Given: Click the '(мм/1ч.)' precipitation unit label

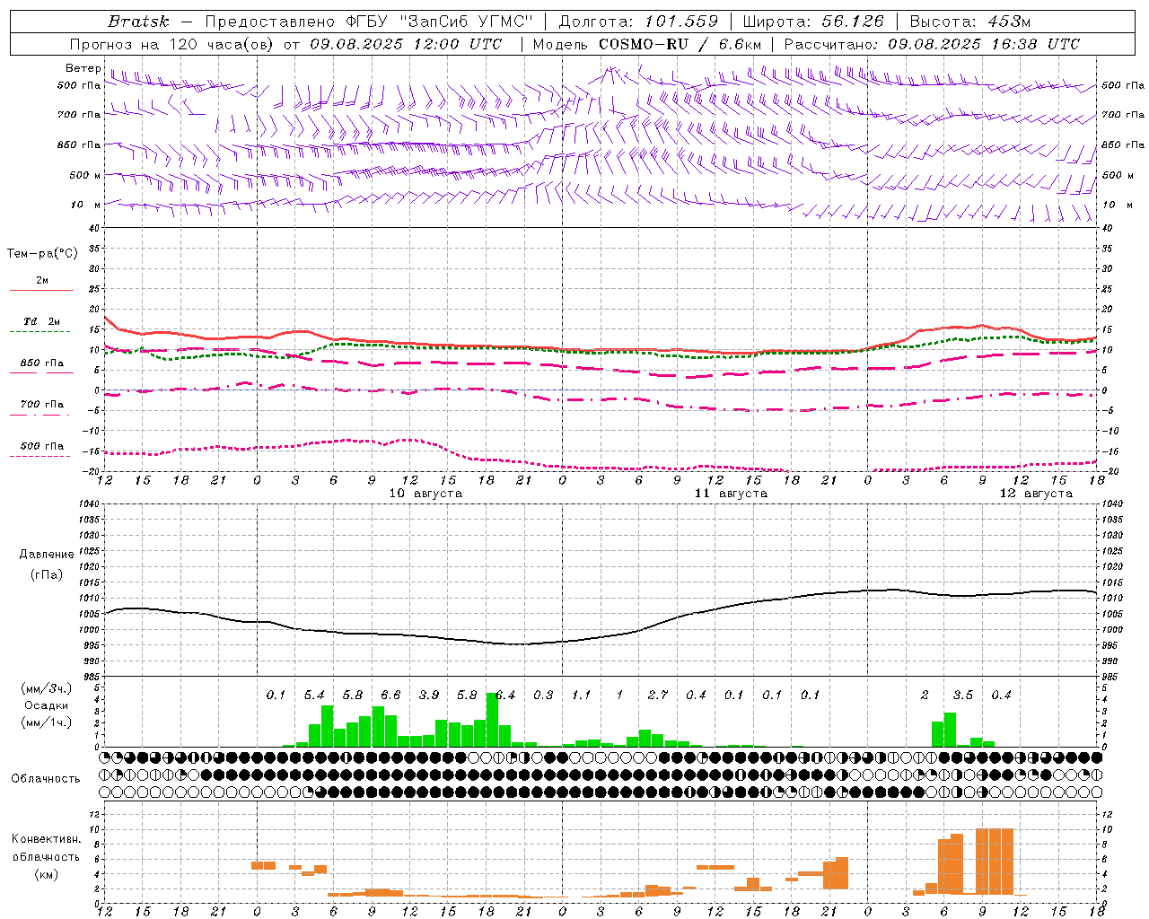Looking at the screenshot, I should pos(46,722).
